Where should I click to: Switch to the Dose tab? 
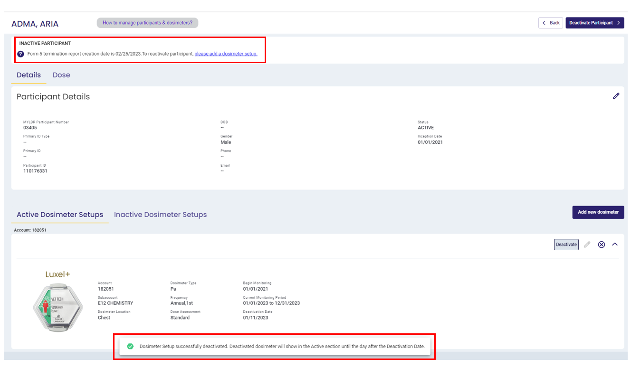tap(61, 75)
